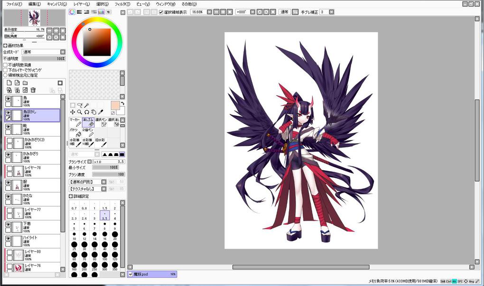Create a new linework layer
The image size is (484, 286).
pyautogui.click(x=17, y=83)
